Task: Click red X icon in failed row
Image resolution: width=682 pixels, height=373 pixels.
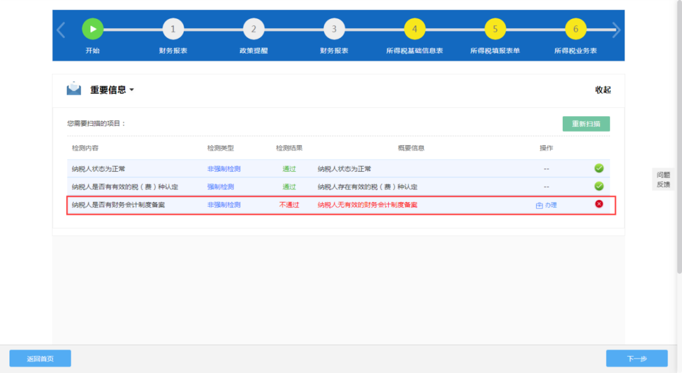Action: point(599,204)
